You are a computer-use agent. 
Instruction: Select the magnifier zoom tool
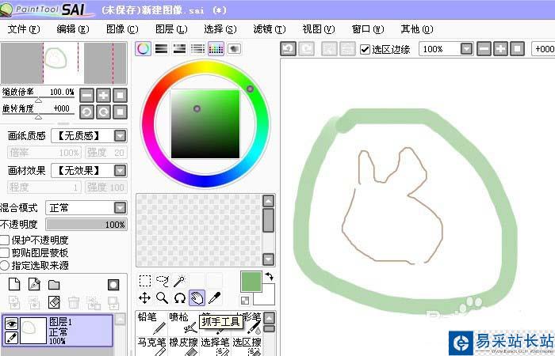point(162,298)
